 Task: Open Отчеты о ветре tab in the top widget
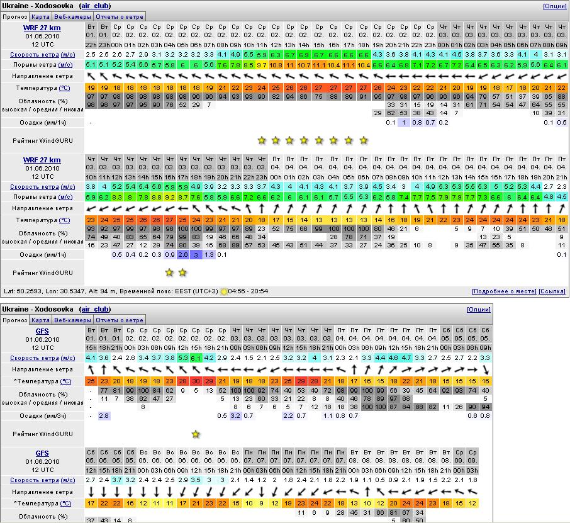tap(120, 17)
